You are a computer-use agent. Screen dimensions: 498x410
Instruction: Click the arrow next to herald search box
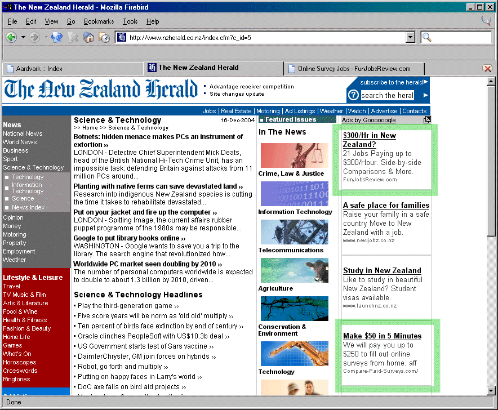[x=425, y=95]
